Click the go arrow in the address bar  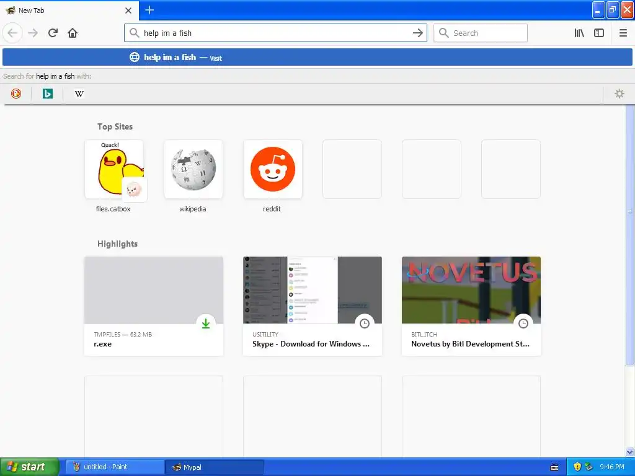pyautogui.click(x=417, y=33)
